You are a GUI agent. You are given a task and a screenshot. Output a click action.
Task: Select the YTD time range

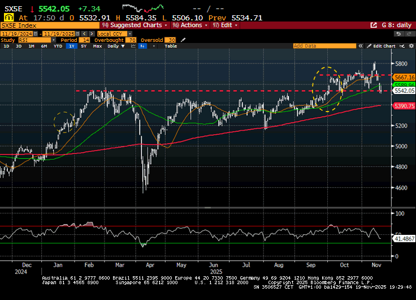tap(58, 46)
